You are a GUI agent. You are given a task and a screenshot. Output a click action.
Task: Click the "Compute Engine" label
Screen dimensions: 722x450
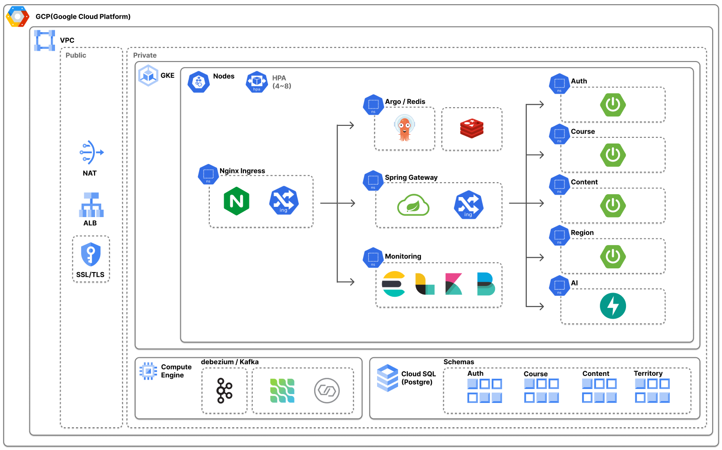coord(176,371)
